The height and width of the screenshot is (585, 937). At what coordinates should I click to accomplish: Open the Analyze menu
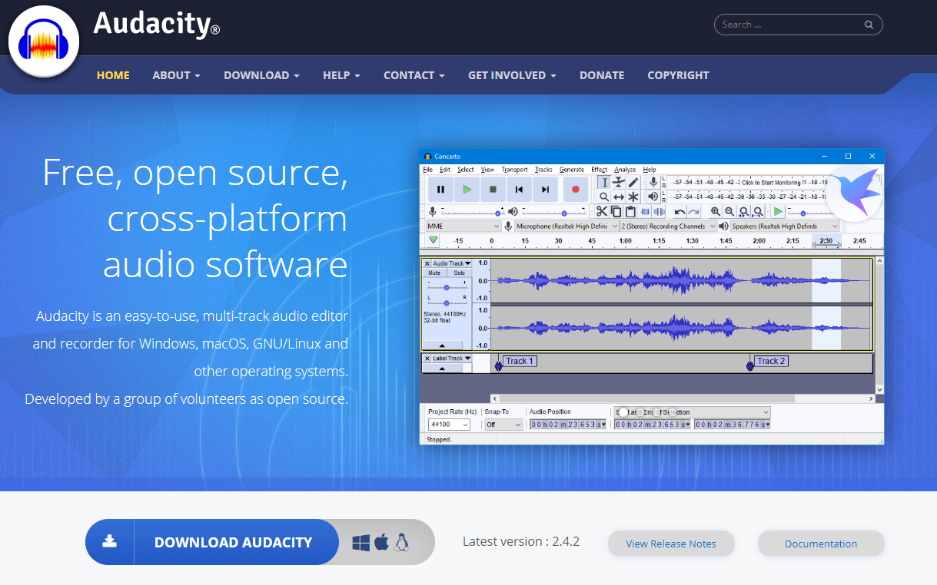pos(625,170)
